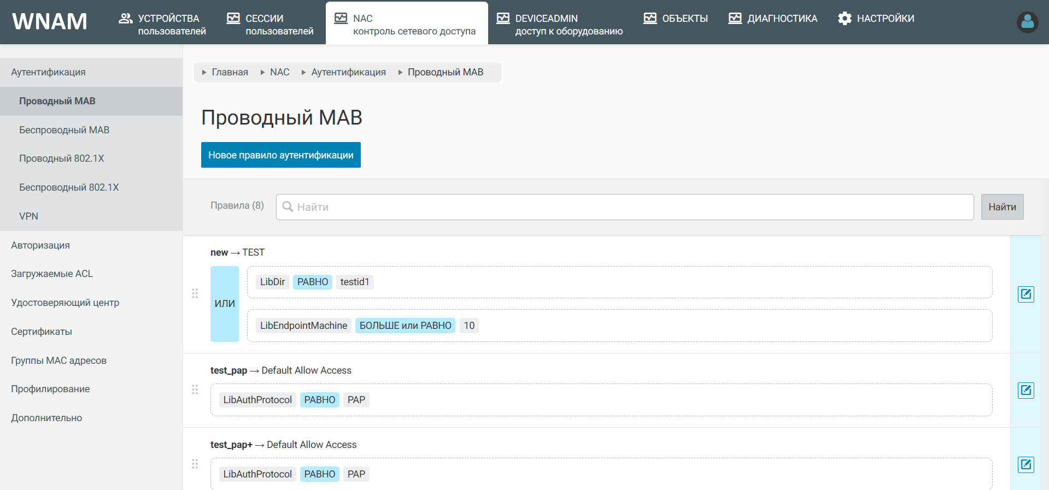Open the user profile avatar

1027,22
